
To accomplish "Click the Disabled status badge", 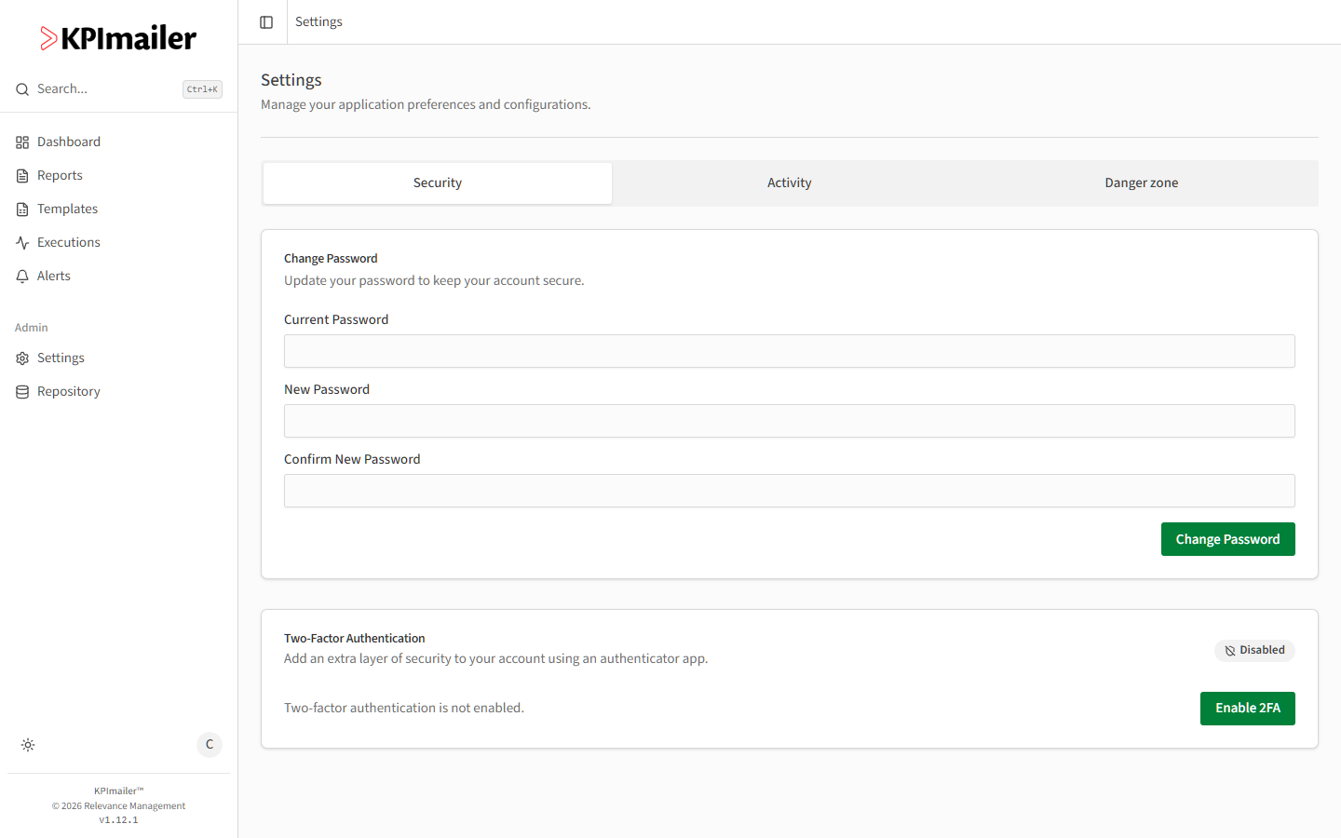I will click(1254, 650).
